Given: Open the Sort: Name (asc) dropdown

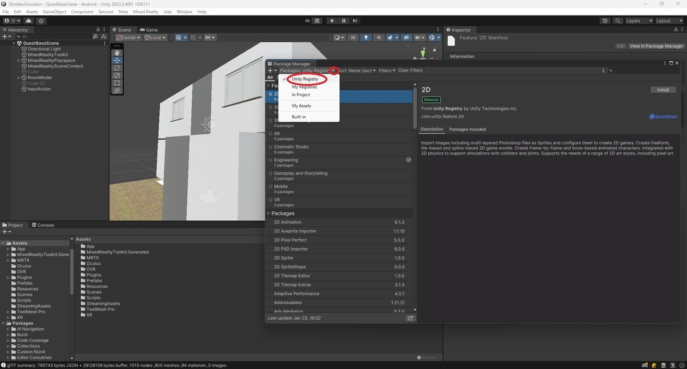Looking at the screenshot, I should click(x=356, y=70).
